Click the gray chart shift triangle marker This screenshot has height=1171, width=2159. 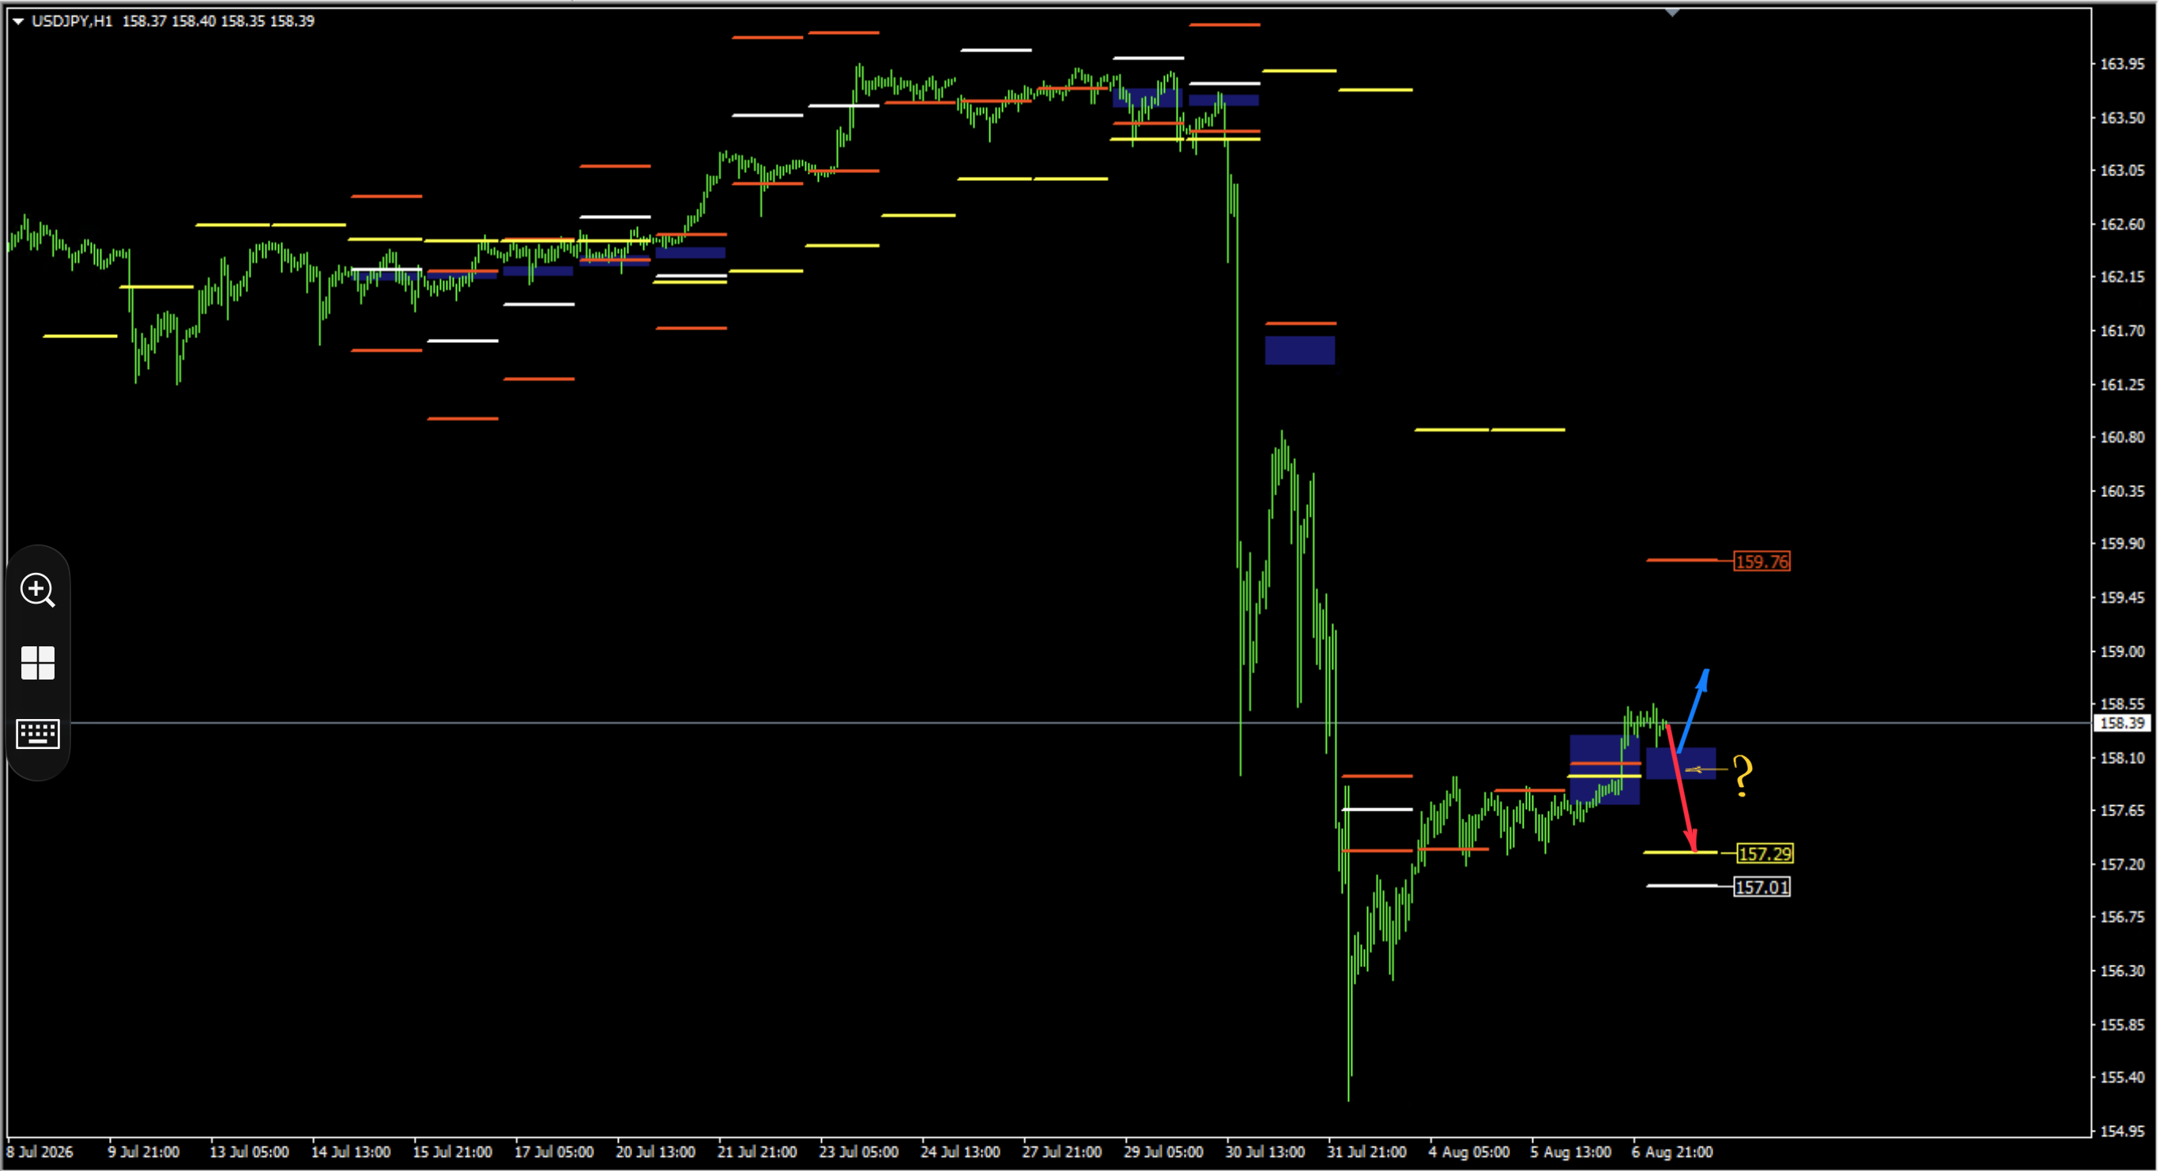(x=1672, y=13)
